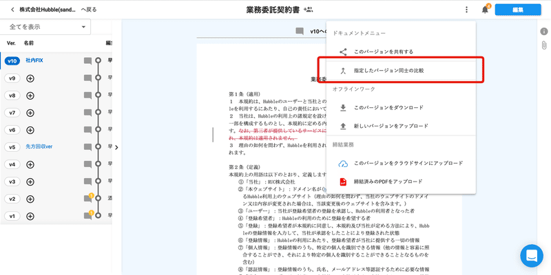Open the 全てを表示 dropdown

(x=45, y=27)
